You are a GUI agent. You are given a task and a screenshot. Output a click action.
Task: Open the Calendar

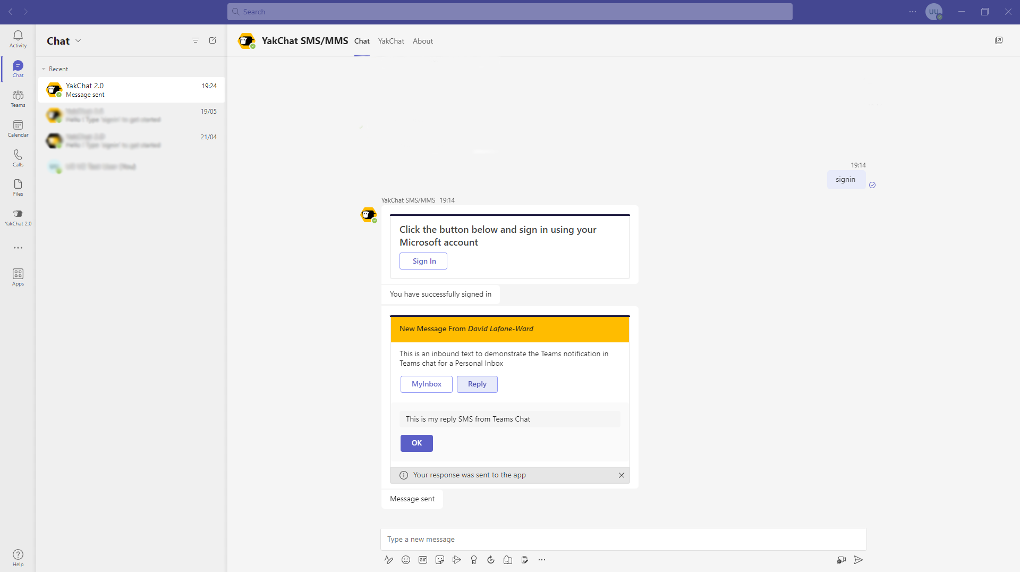click(x=18, y=128)
